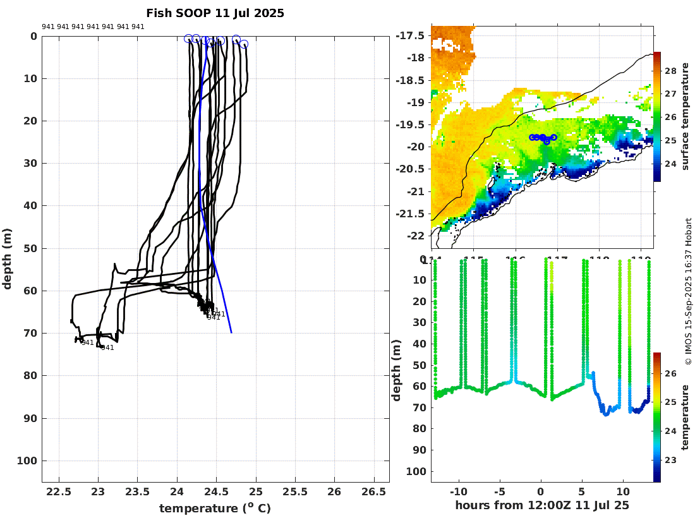Click the surface temperature colorbar

[x=657, y=116]
